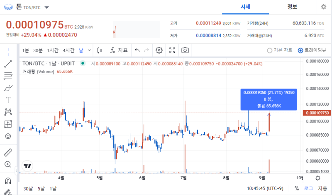
Task: Toggle the pencil stay-in-drawing mode
Action: click(8, 192)
